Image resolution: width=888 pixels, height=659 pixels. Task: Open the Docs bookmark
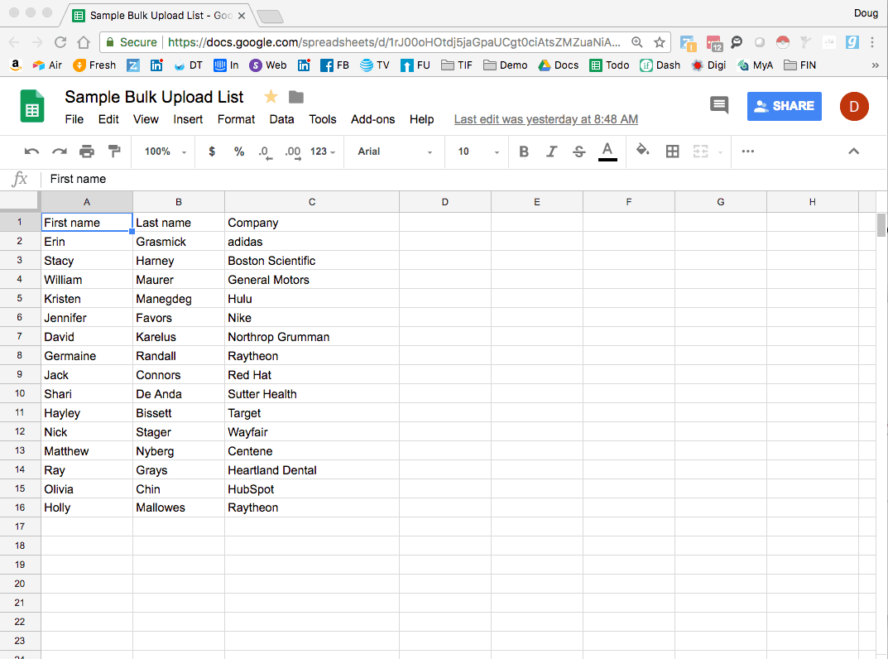coord(559,65)
